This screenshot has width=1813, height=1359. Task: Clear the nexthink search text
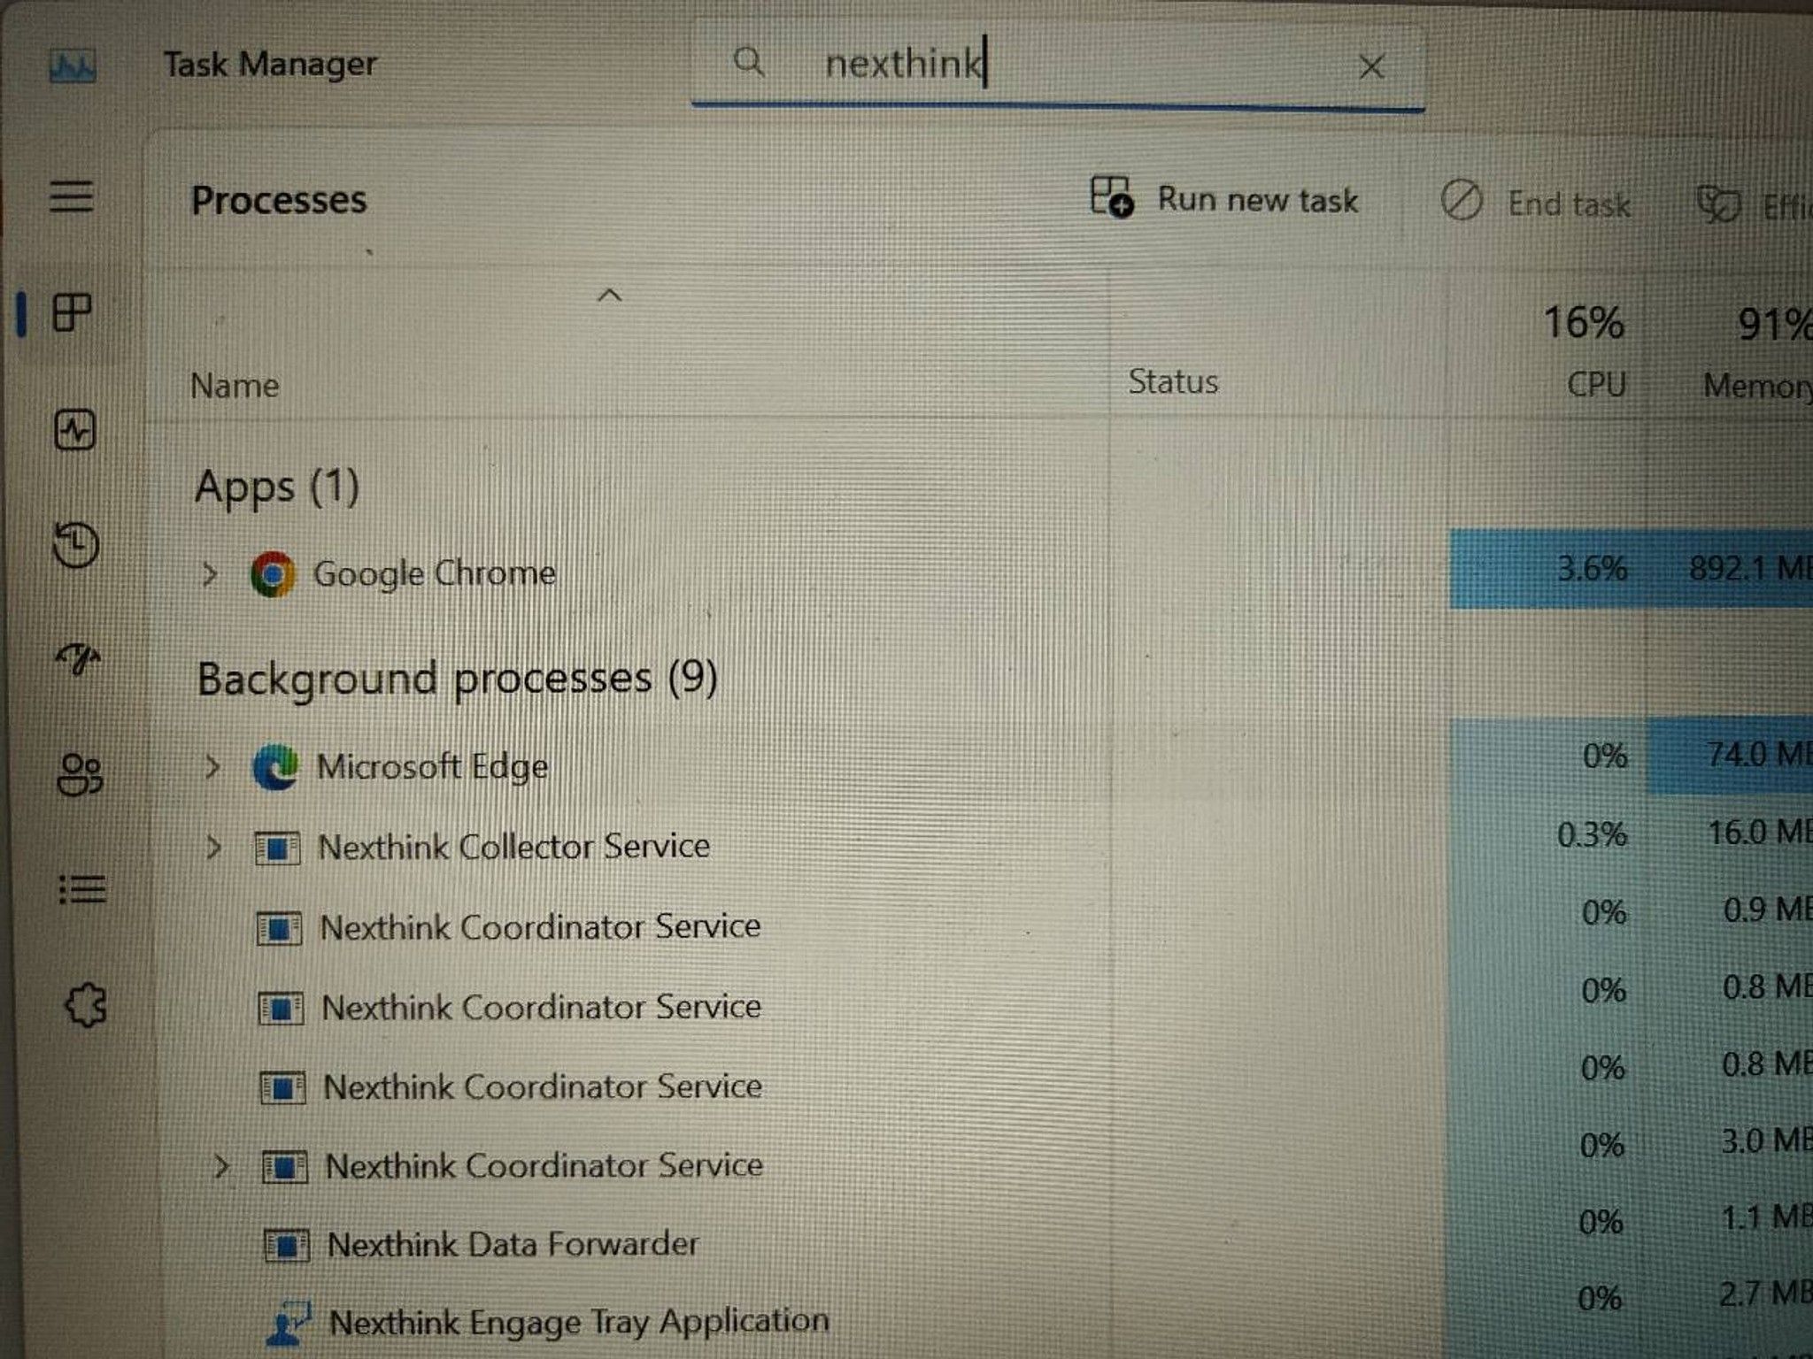click(x=1371, y=66)
